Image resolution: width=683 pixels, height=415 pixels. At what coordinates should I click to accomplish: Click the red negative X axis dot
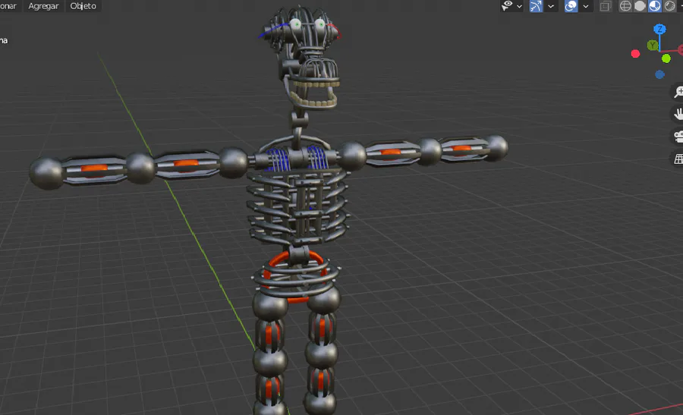(x=635, y=54)
